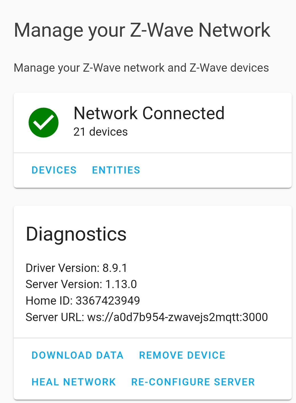Screen dimensions: 296x403
Task: Click HEAL NETWORK in Diagnostics
Action: [x=74, y=382]
